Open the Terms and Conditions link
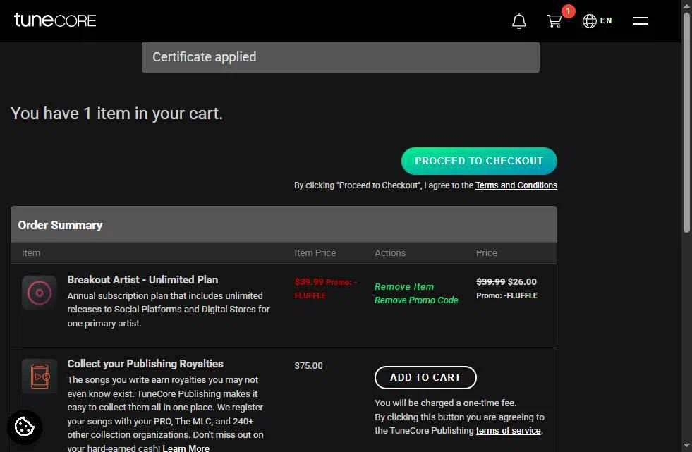 point(516,185)
